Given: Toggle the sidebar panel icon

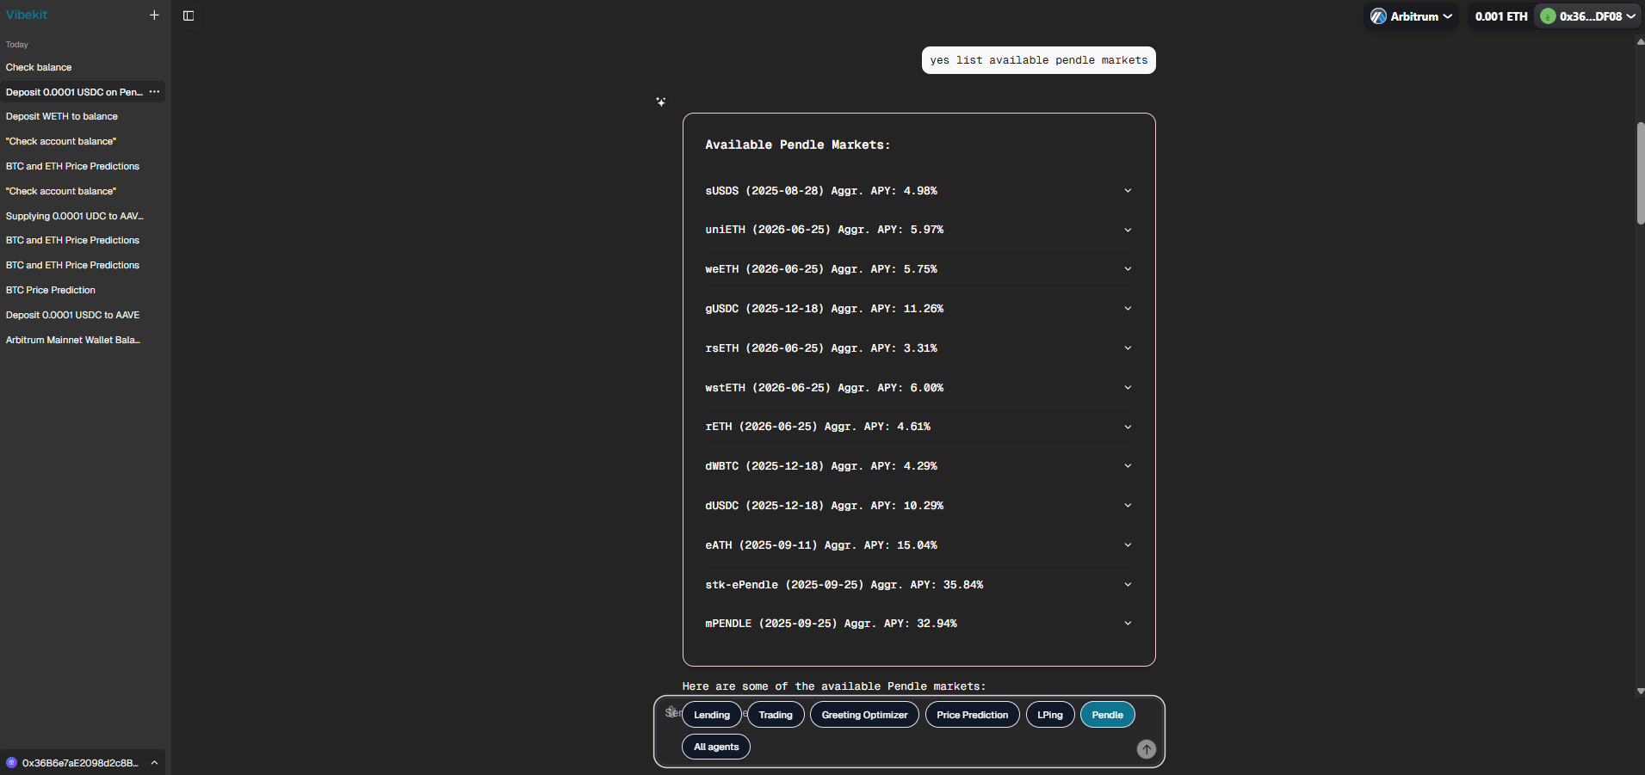Looking at the screenshot, I should 189,15.
